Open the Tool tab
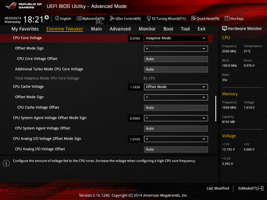Screen dimensions: 267x200 [185, 29]
